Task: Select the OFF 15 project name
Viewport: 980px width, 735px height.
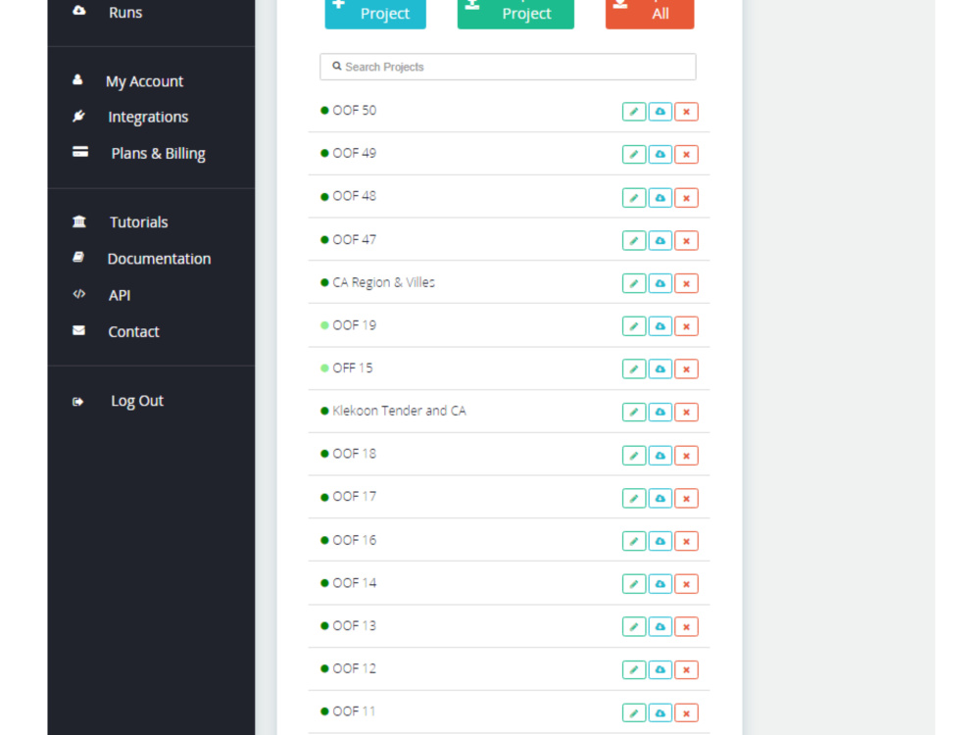Action: pos(353,368)
